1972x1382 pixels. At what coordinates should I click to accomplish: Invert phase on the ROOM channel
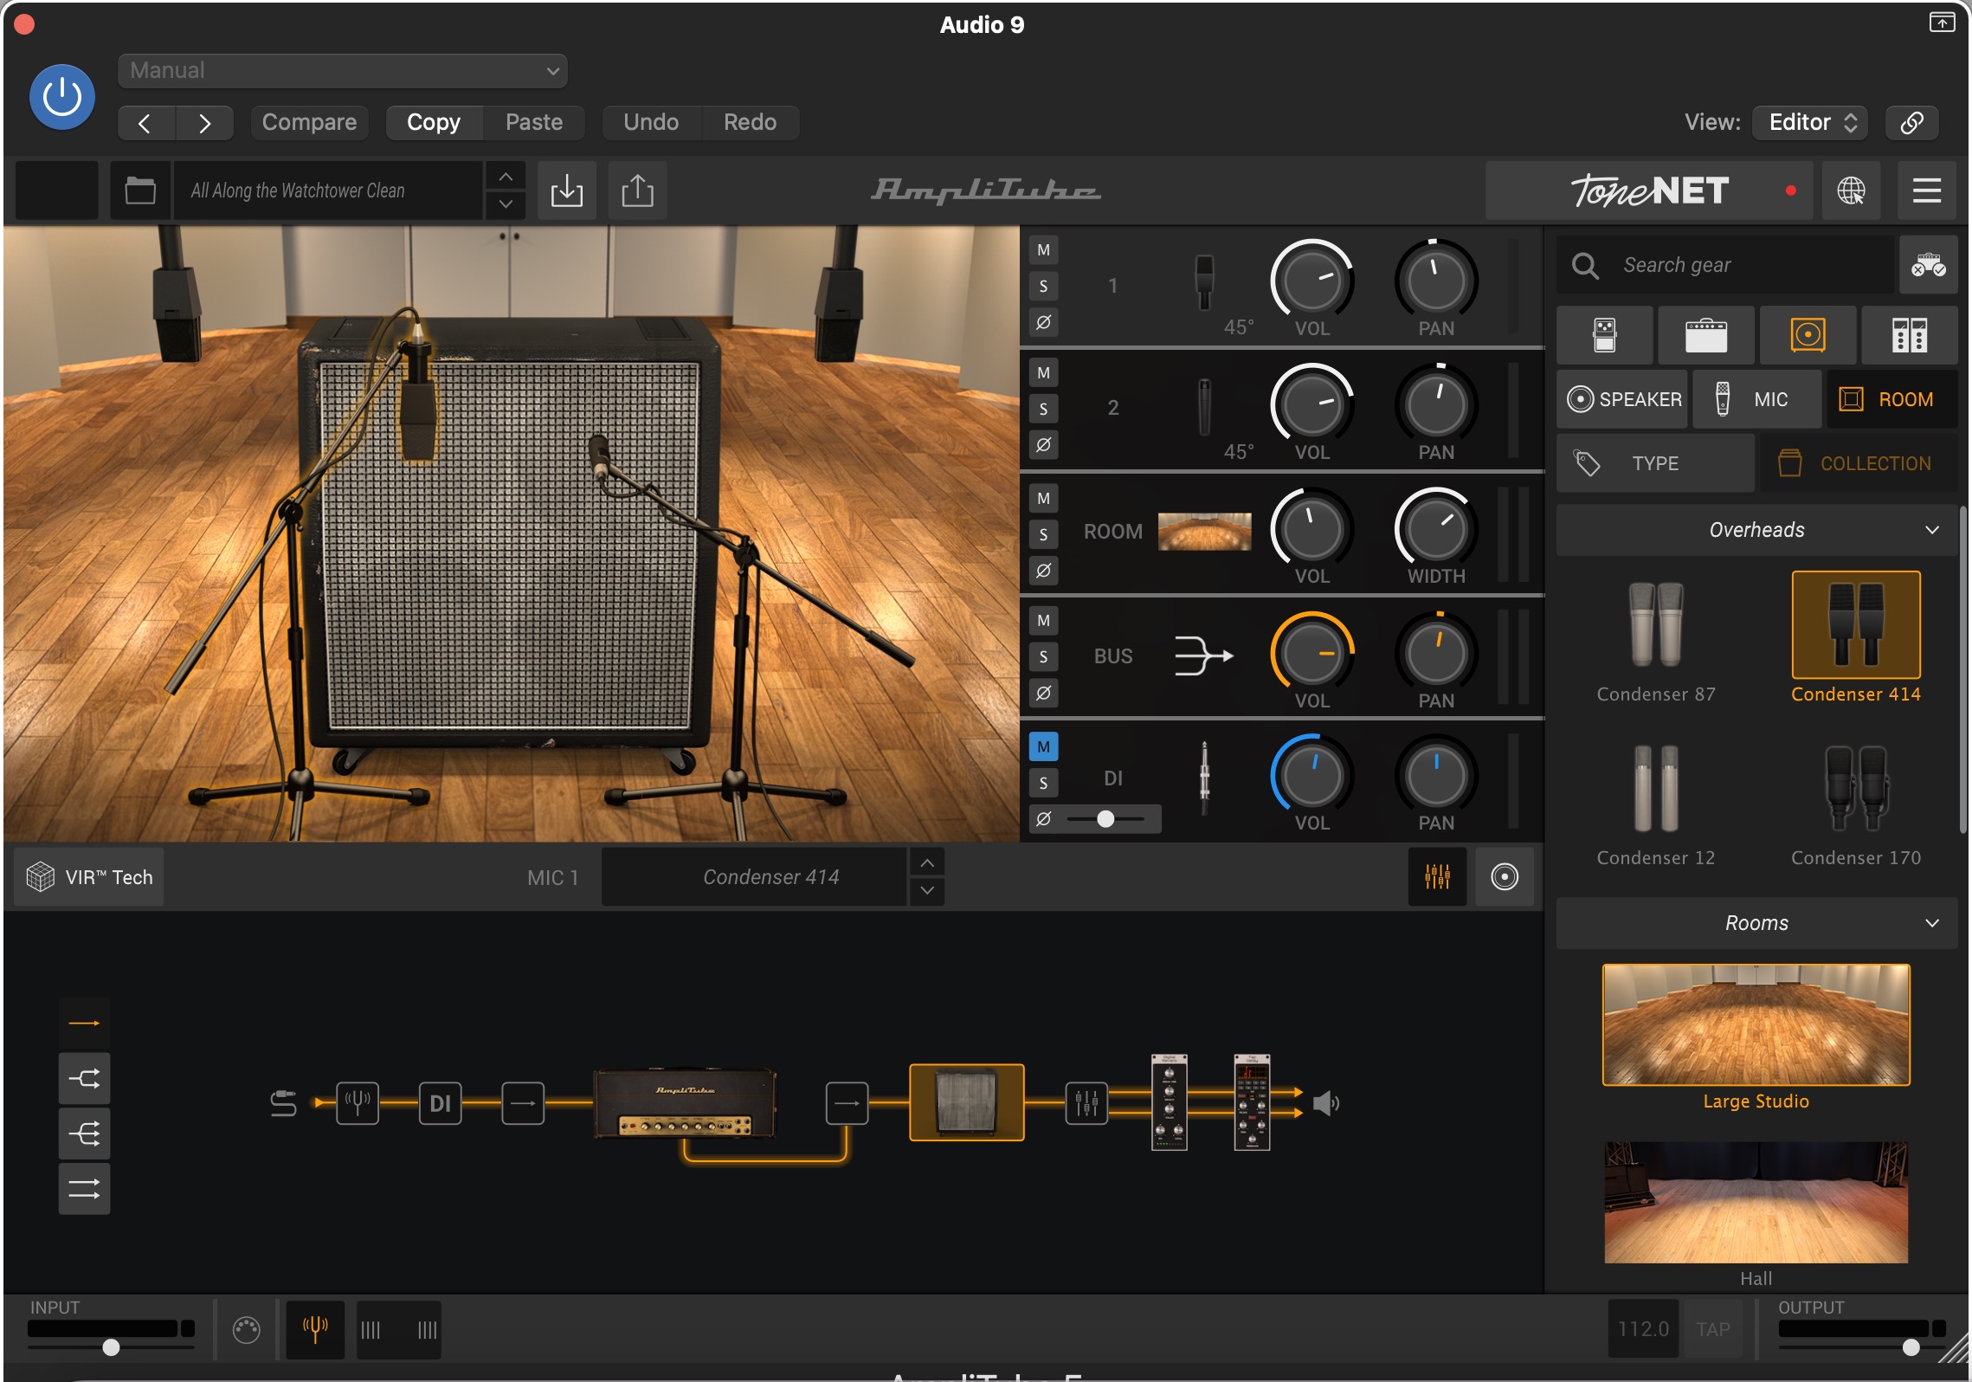tap(1043, 571)
